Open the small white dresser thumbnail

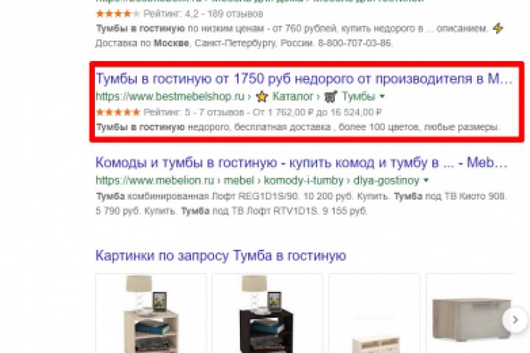375,313
